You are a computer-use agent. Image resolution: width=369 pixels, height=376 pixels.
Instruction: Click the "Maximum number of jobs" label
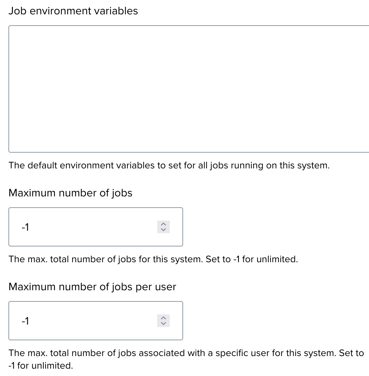[70, 193]
